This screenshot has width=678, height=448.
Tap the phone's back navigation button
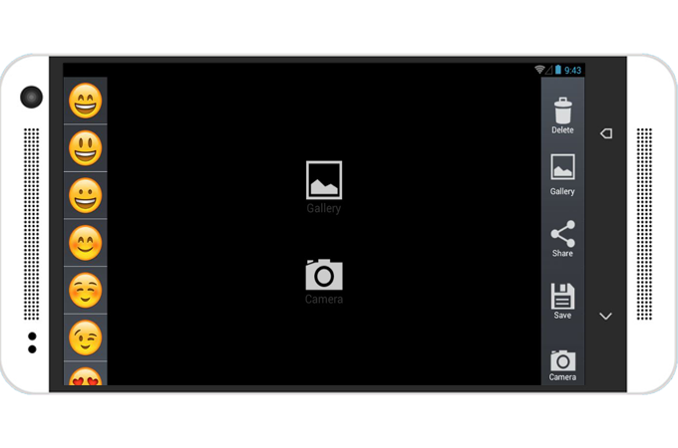(x=606, y=133)
